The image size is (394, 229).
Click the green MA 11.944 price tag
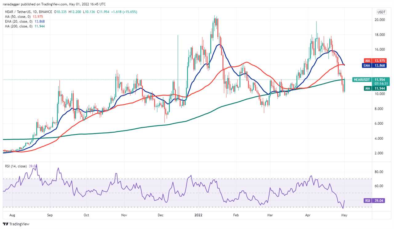pos(375,88)
